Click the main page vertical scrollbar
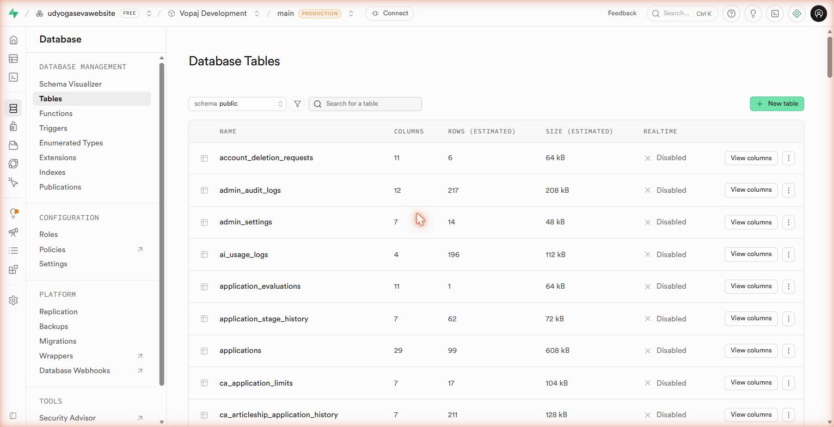Screen dimensions: 834x427 [x=830, y=57]
